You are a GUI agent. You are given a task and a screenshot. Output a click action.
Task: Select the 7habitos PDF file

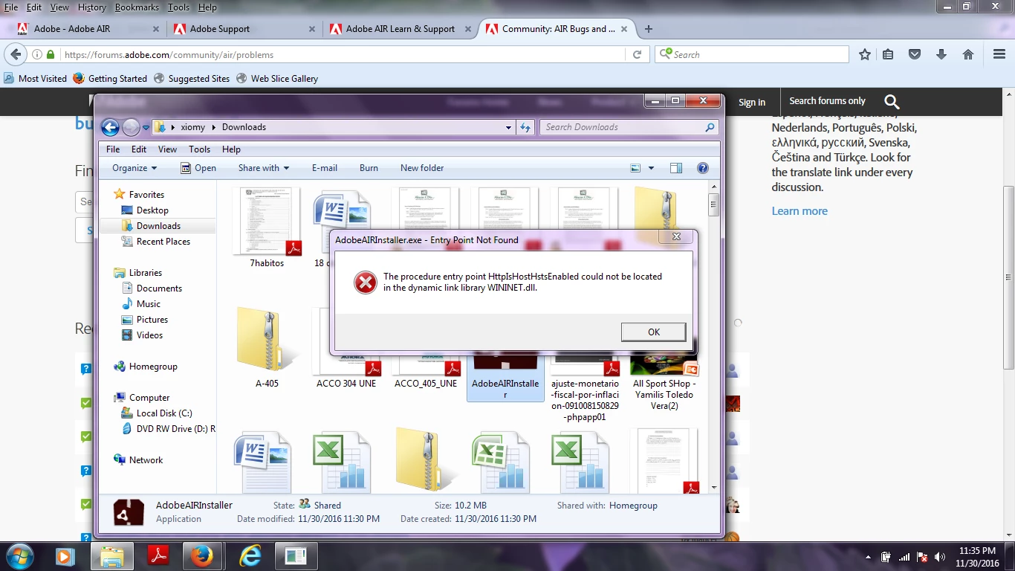click(x=267, y=228)
